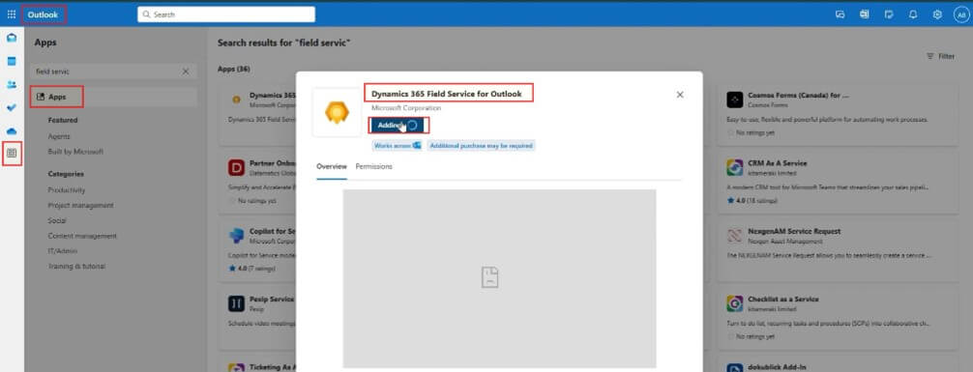Click the NexgenAM Service Request app icon
973x372 pixels.
pyautogui.click(x=735, y=235)
